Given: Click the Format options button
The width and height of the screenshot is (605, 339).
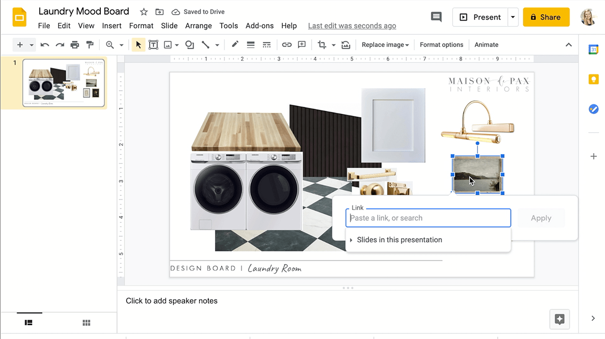Looking at the screenshot, I should [x=441, y=45].
